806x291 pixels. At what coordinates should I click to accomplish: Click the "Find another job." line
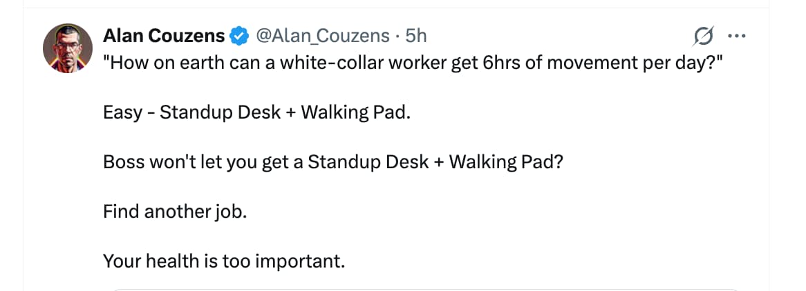174,211
